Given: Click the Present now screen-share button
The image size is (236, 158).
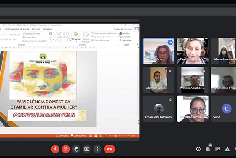Looking at the screenshot, I should pos(87,149).
